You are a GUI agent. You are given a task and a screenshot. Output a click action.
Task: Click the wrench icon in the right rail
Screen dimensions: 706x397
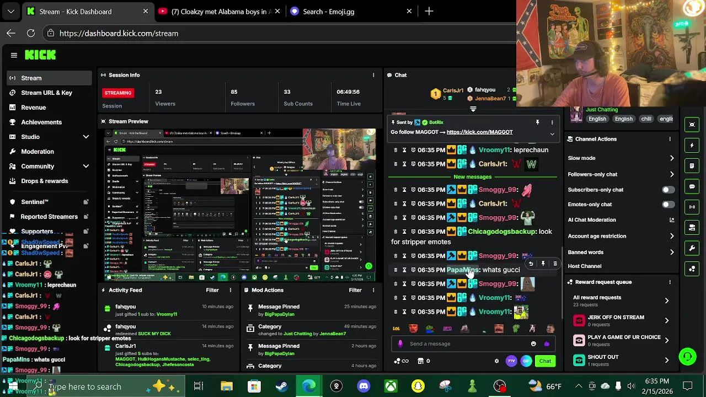[692, 248]
